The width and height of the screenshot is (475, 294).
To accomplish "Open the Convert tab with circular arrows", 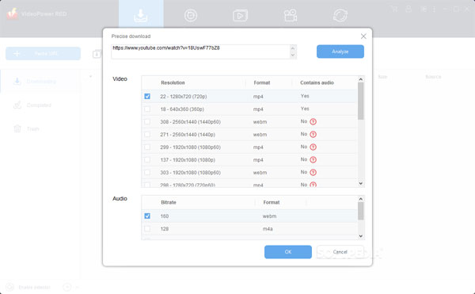I will pos(340,16).
